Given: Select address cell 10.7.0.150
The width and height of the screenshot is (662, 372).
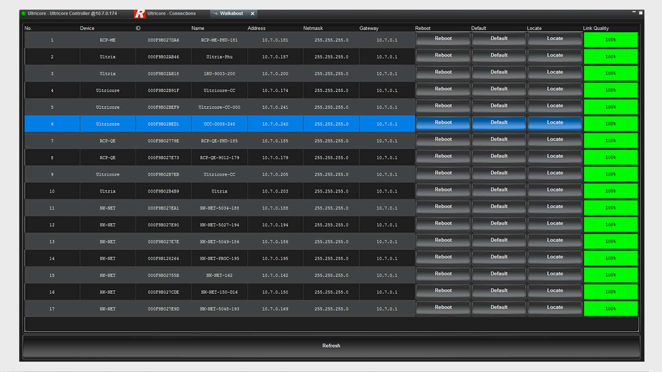Looking at the screenshot, I should tap(275, 292).
